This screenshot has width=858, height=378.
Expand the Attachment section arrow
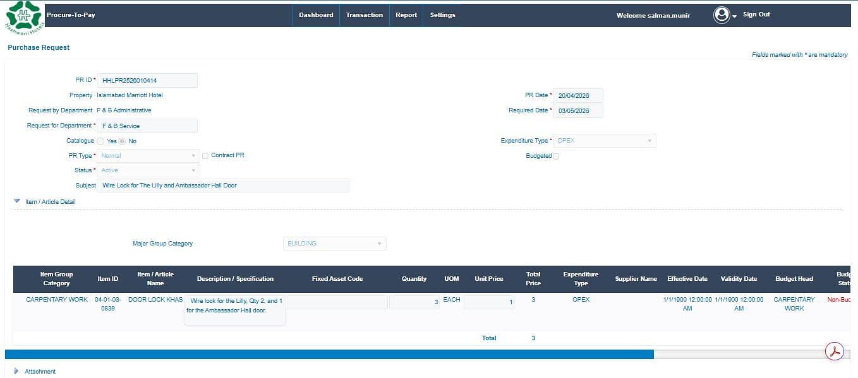[16, 371]
